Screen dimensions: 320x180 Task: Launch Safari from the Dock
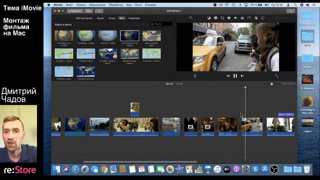(75, 169)
